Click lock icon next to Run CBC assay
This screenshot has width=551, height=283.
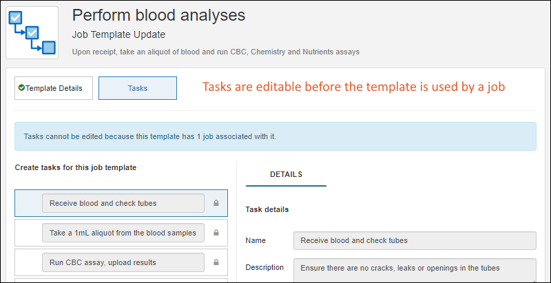pyautogui.click(x=216, y=262)
